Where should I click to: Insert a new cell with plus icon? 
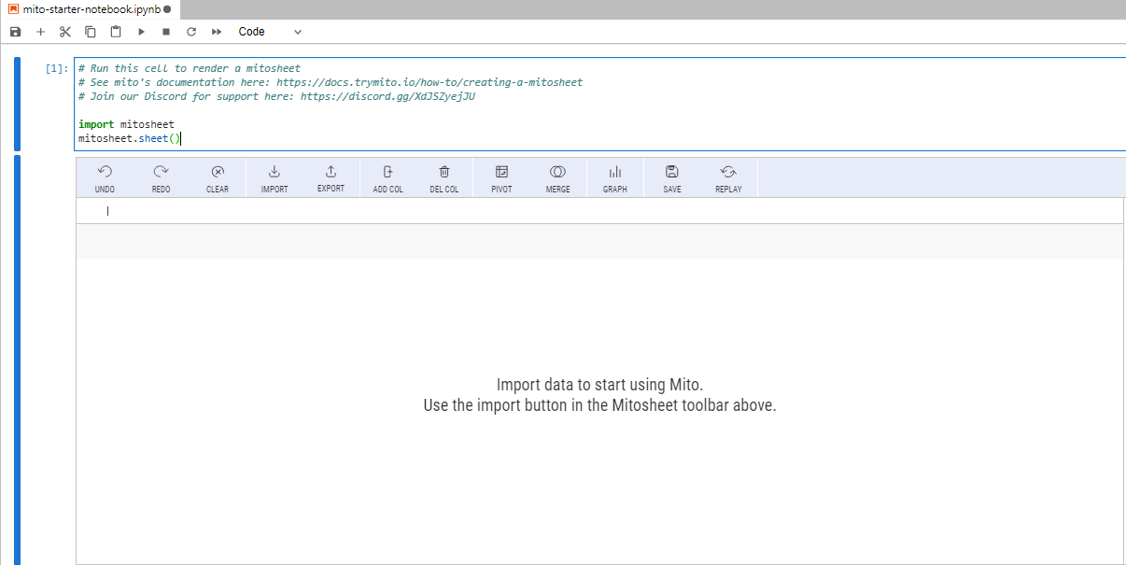pos(40,32)
